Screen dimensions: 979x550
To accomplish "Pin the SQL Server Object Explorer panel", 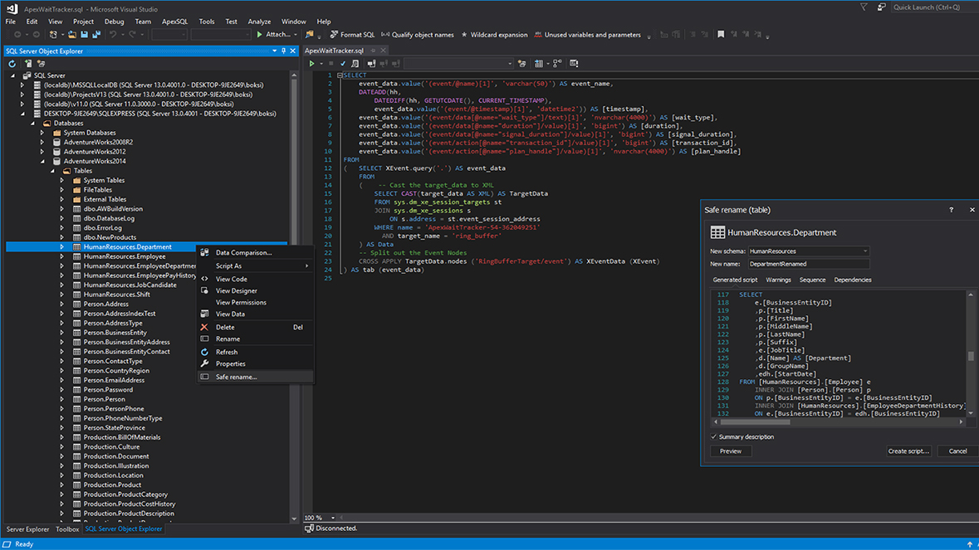I will coord(283,51).
